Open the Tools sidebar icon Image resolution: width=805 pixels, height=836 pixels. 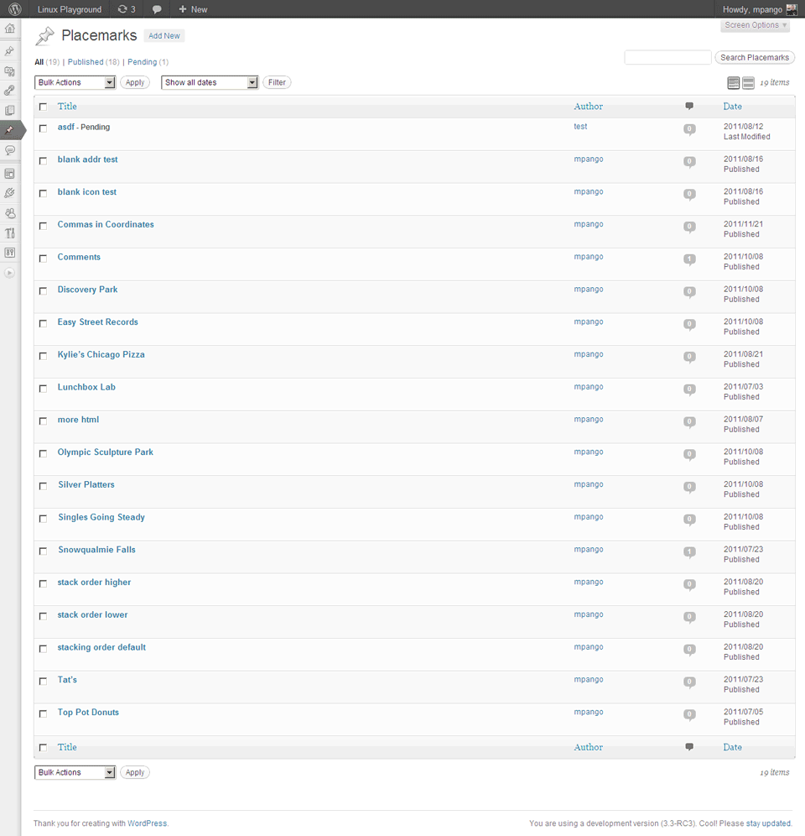[9, 233]
